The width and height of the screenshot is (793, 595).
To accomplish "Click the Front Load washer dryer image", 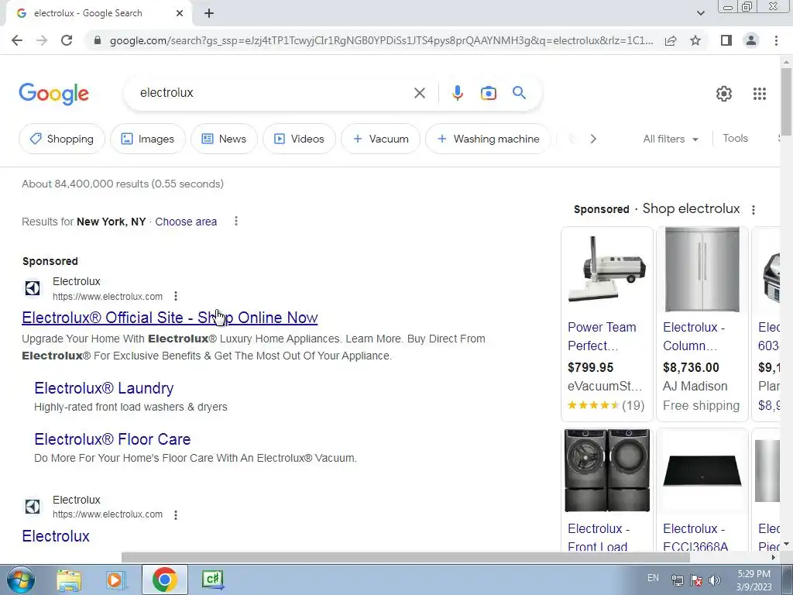I will point(607,470).
